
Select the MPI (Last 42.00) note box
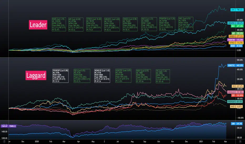coord(76,24)
